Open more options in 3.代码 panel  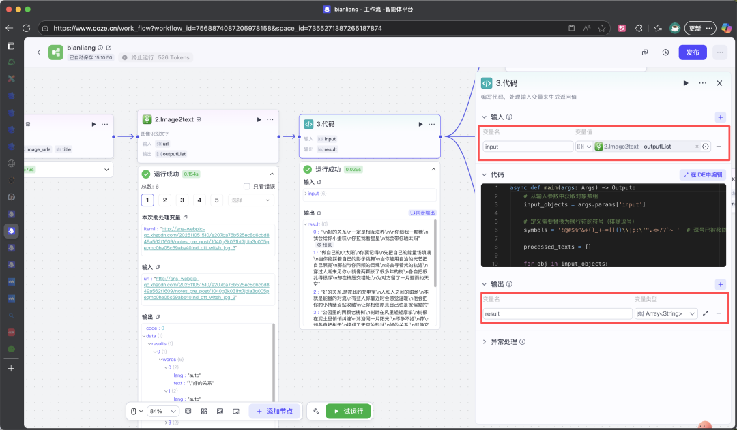click(702, 83)
